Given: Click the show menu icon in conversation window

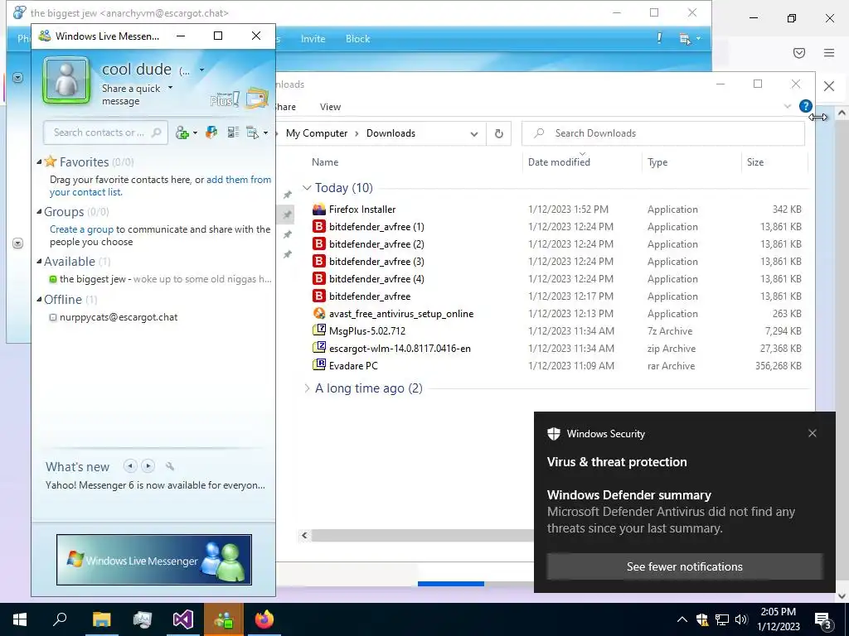Looking at the screenshot, I should pyautogui.click(x=685, y=39).
